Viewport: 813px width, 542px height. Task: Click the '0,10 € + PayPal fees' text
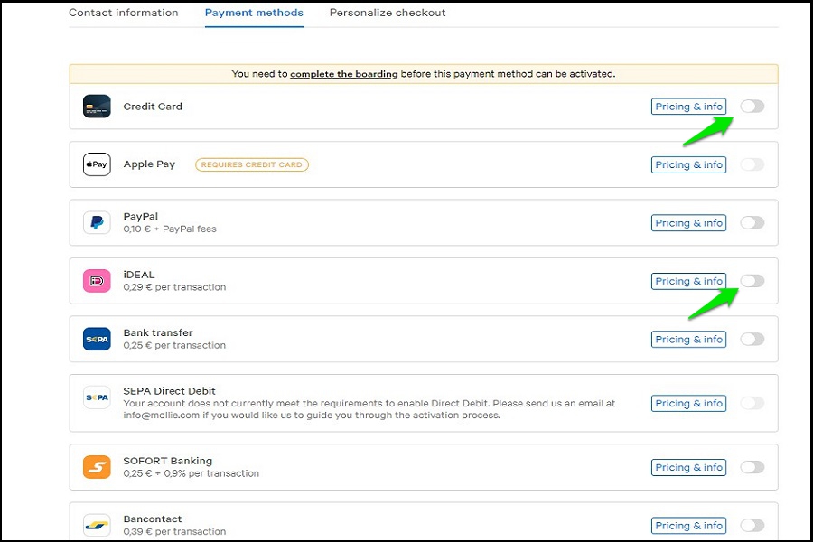coord(170,229)
